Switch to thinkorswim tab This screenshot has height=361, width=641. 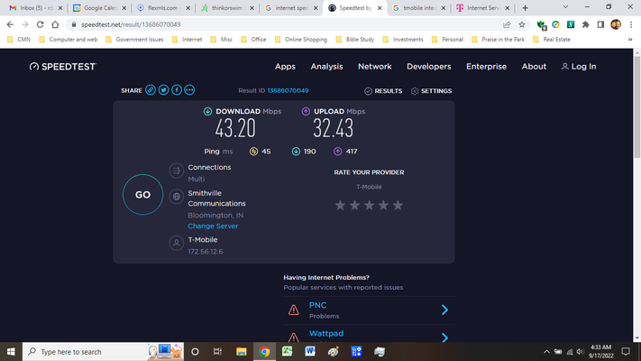tap(227, 8)
